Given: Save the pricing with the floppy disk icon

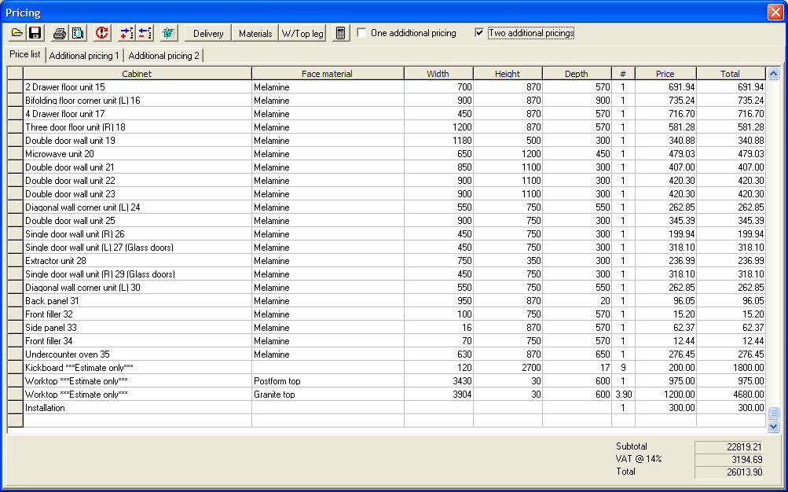Looking at the screenshot, I should pyautogui.click(x=35, y=33).
